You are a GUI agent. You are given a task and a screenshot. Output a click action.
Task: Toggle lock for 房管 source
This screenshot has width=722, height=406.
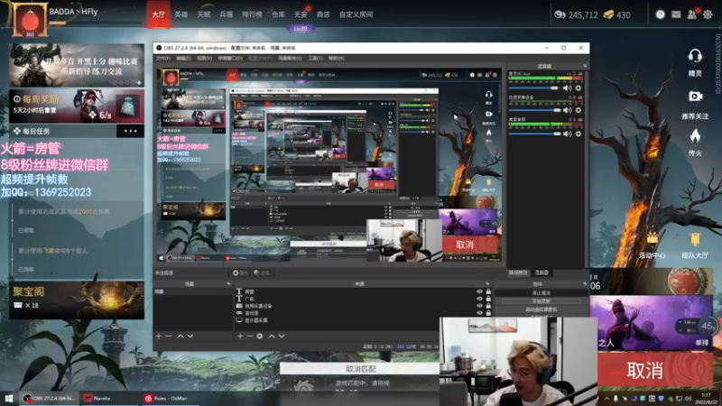pyautogui.click(x=488, y=291)
